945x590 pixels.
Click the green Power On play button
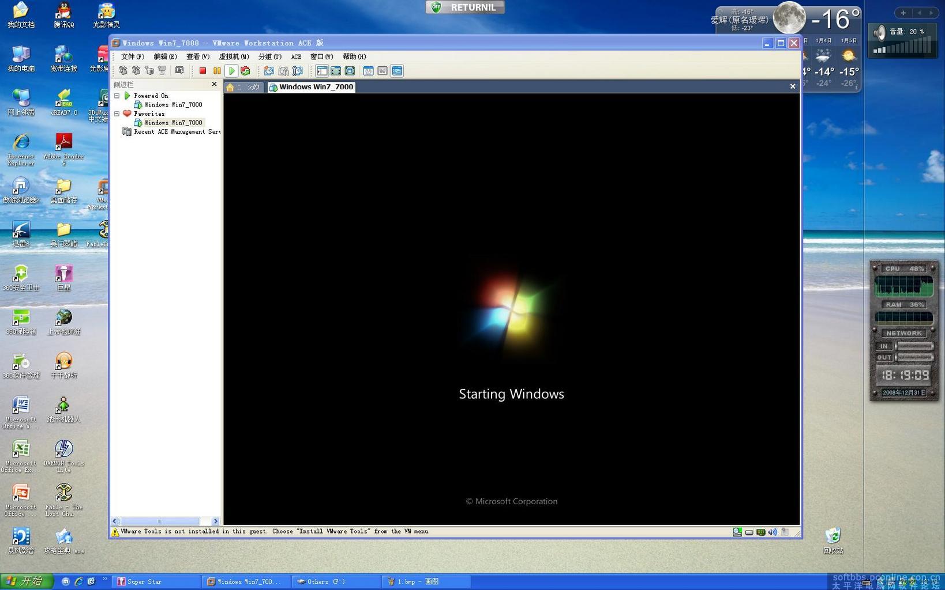[x=231, y=71]
